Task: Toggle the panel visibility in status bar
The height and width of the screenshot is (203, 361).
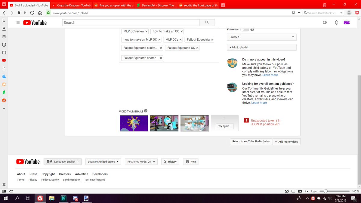Action: pos(4,191)
